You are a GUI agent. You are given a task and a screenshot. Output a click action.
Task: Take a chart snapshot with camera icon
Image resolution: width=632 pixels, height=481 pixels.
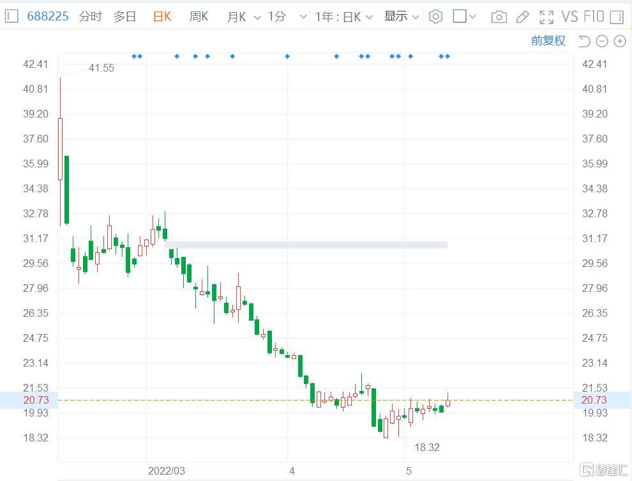[x=499, y=17]
